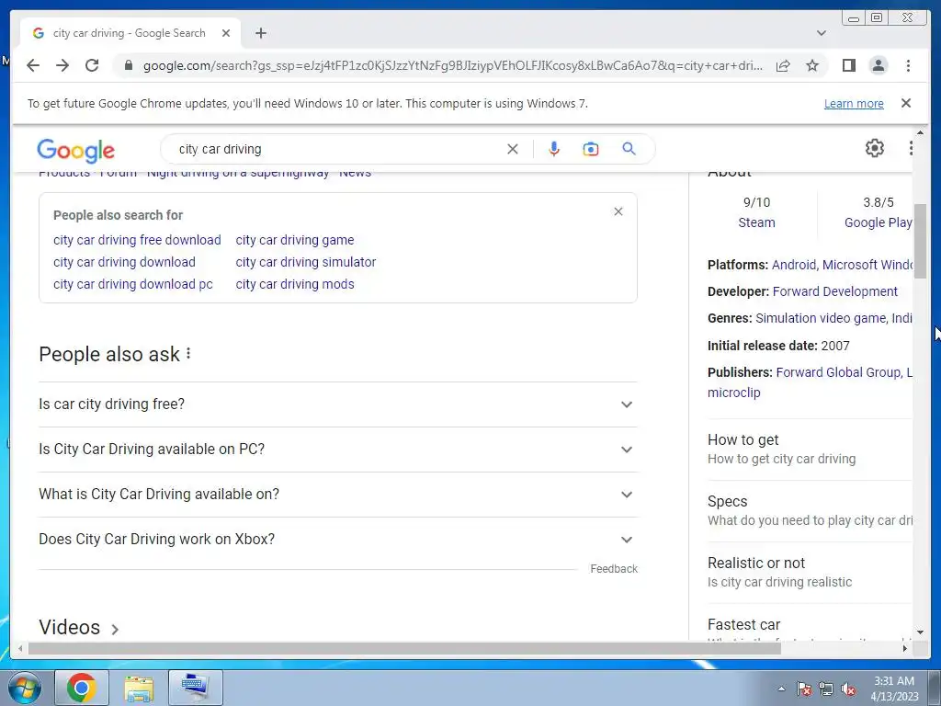Open the Videos section heading arrow
Viewport: 941px width, 706px height.
click(115, 629)
